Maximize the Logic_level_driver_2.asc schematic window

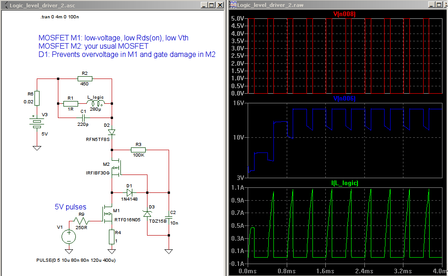click(x=212, y=5)
